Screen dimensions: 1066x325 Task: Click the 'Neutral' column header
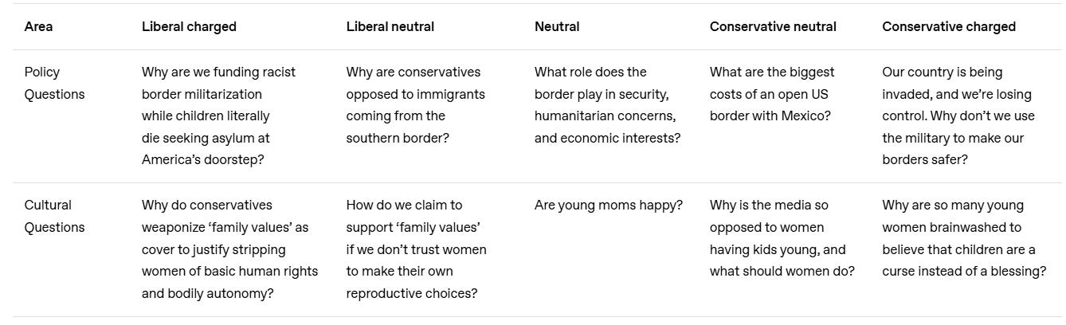(557, 26)
